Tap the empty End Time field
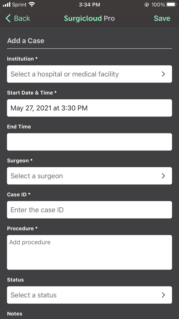The height and width of the screenshot is (319, 179). [x=89, y=142]
